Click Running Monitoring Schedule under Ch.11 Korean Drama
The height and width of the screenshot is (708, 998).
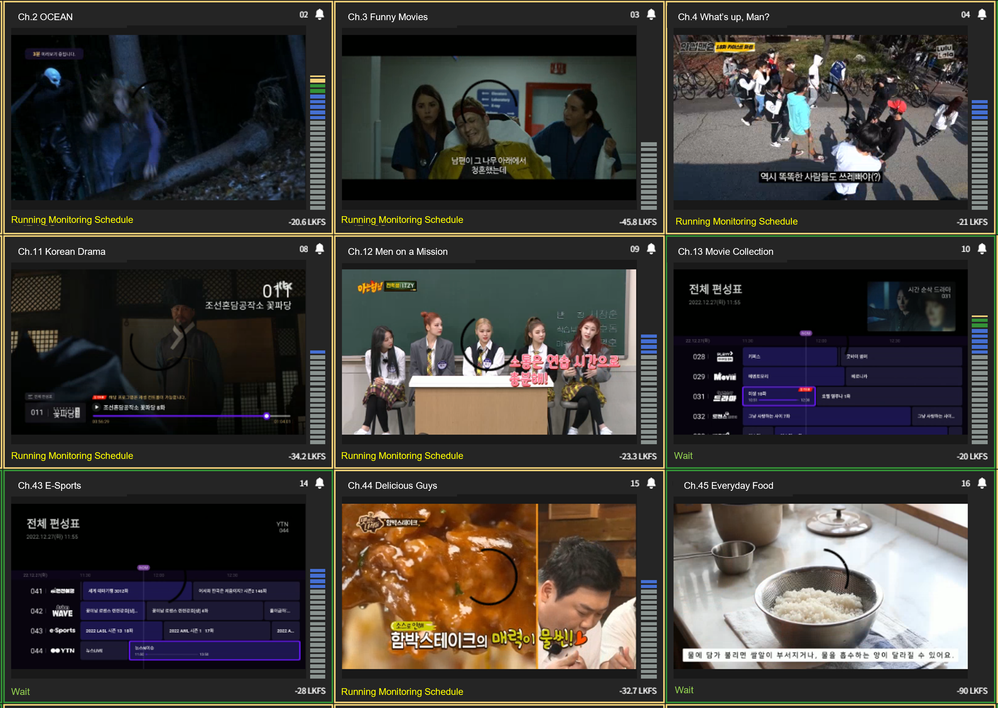point(72,456)
